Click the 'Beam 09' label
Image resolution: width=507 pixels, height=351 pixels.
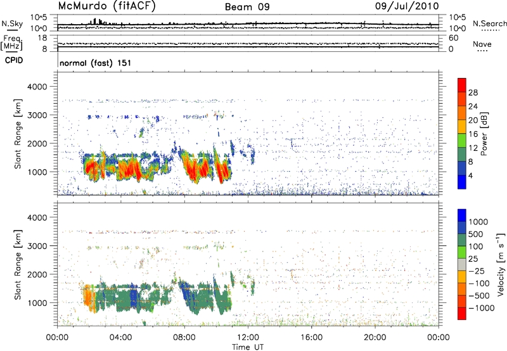tap(247, 7)
